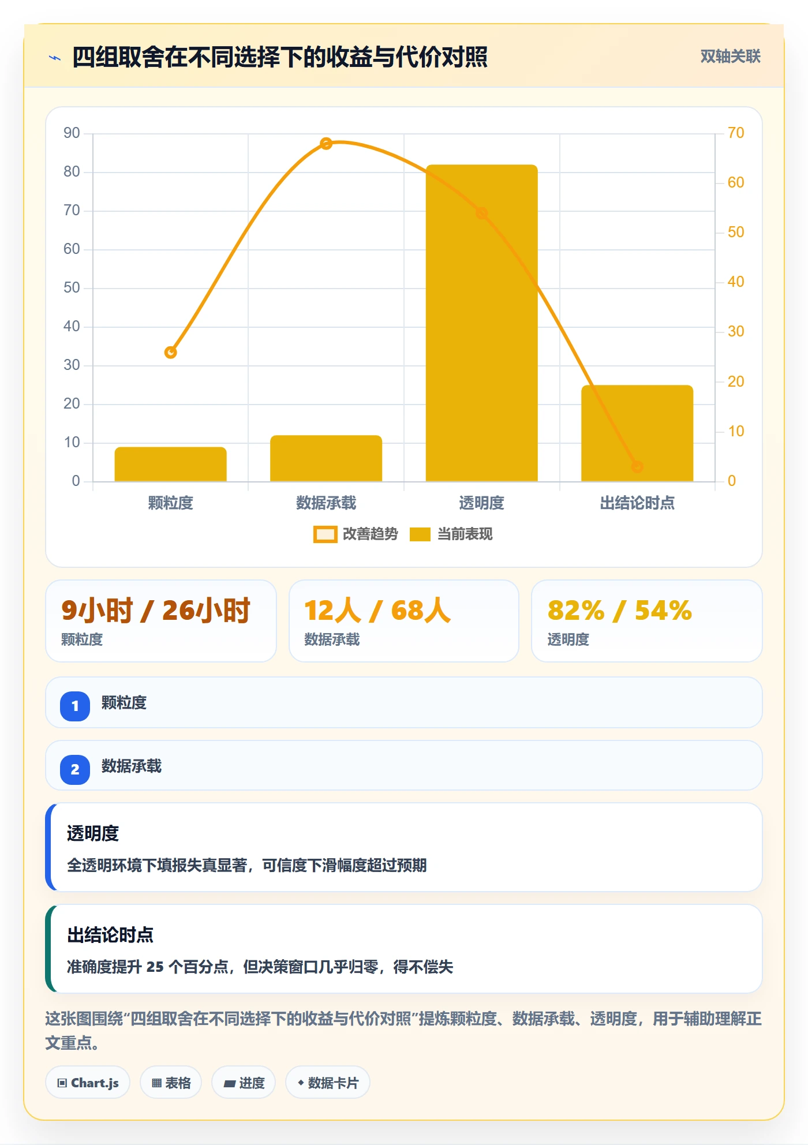Click the 当前表现 legend label

pyautogui.click(x=465, y=534)
